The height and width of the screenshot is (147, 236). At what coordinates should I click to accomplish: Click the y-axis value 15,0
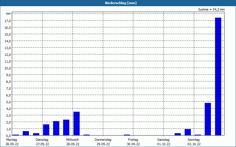[x=8, y=34]
